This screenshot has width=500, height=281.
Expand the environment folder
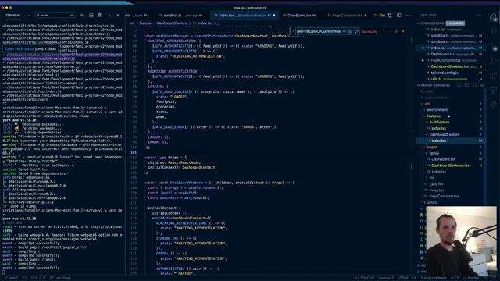pos(451,110)
